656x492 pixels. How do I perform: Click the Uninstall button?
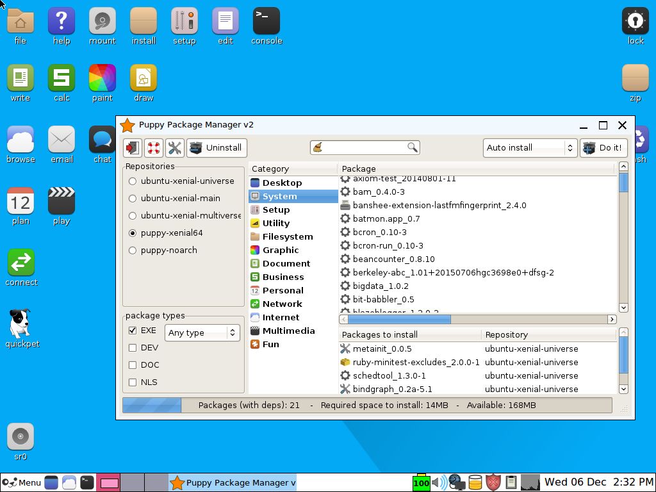[x=217, y=147]
